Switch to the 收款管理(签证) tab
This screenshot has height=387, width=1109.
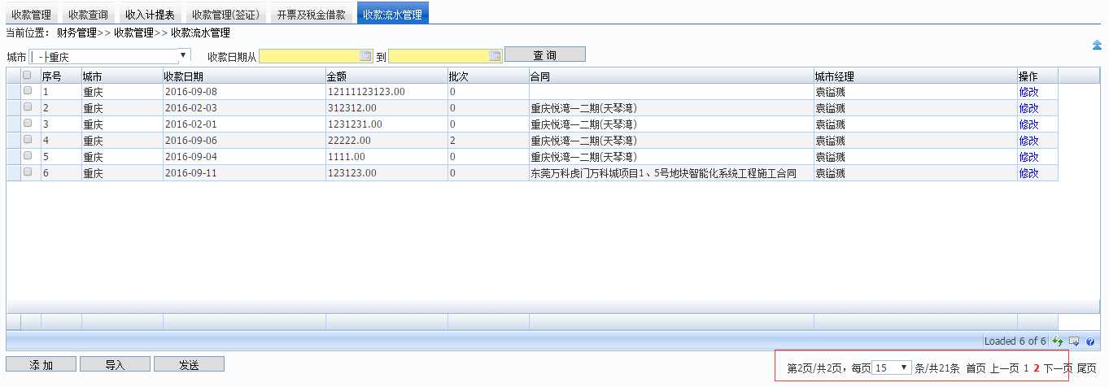point(225,13)
